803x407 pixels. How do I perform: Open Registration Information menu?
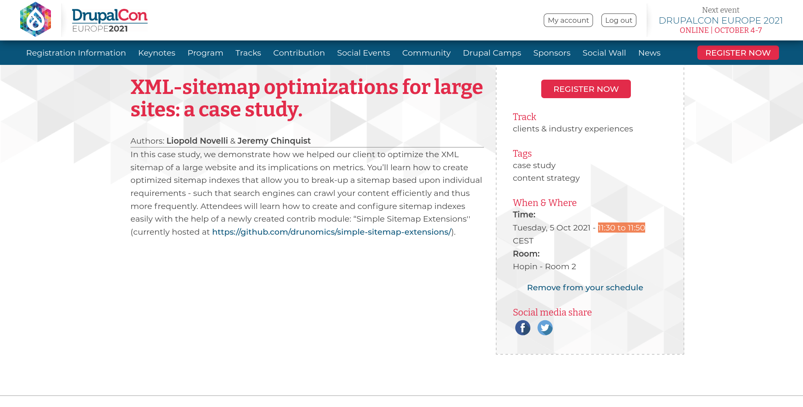(x=76, y=53)
